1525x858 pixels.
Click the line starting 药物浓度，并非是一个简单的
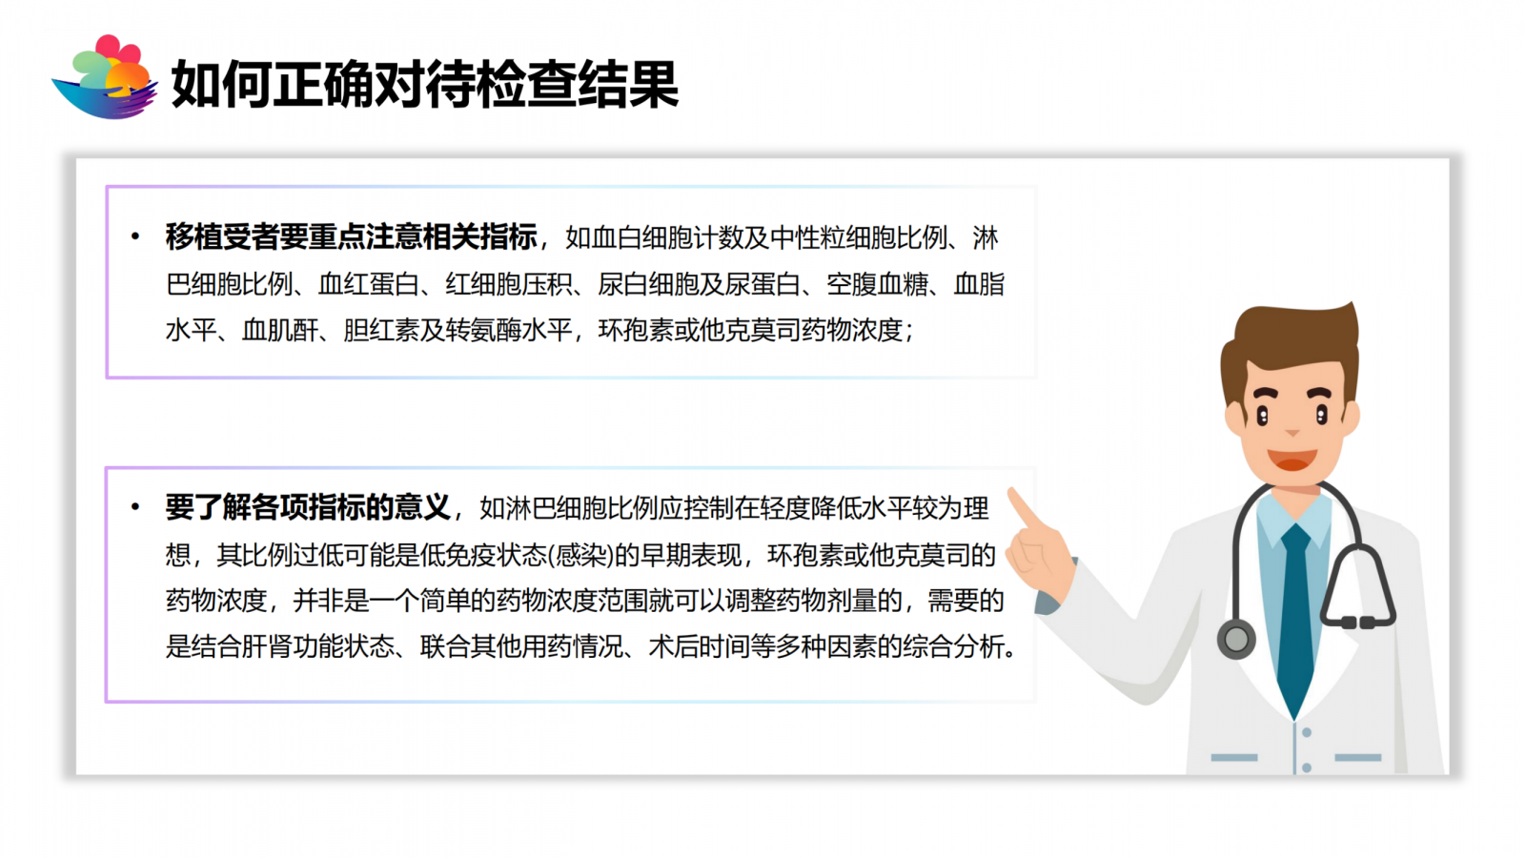coord(585,601)
